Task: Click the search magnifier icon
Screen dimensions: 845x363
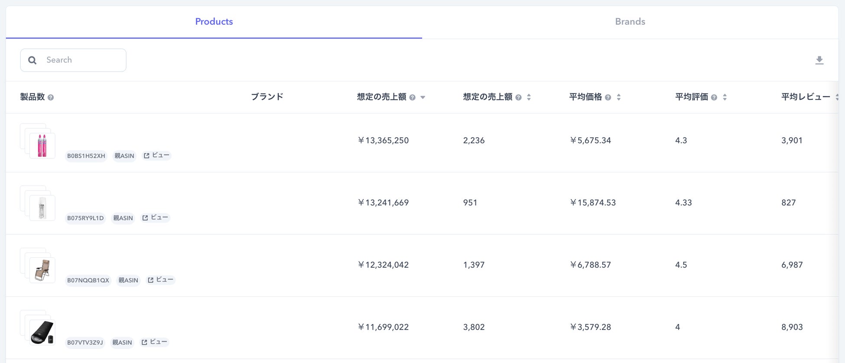Action: [x=32, y=60]
